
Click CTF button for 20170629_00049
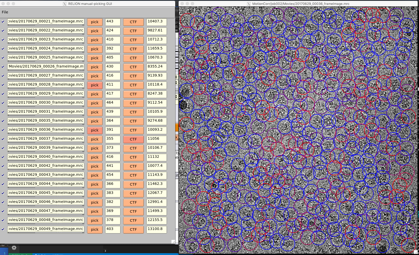[133, 229]
